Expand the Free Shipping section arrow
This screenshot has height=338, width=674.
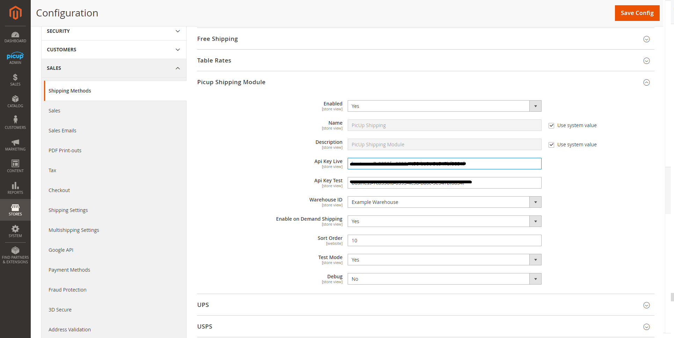pyautogui.click(x=646, y=39)
